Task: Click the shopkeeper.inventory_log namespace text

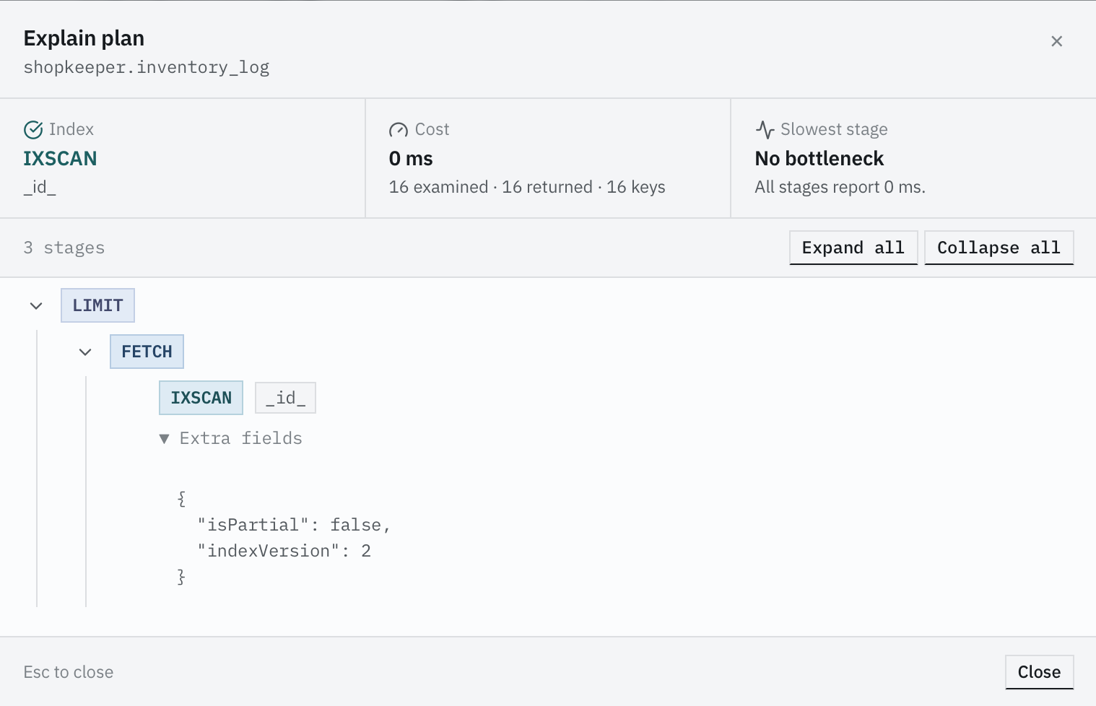Action: [x=147, y=67]
